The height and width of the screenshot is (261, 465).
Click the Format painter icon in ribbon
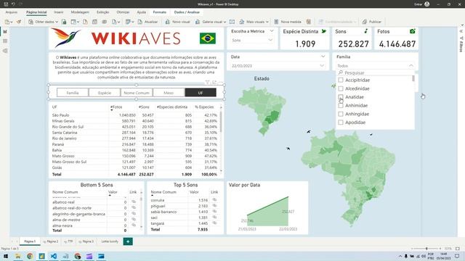pos(19,22)
